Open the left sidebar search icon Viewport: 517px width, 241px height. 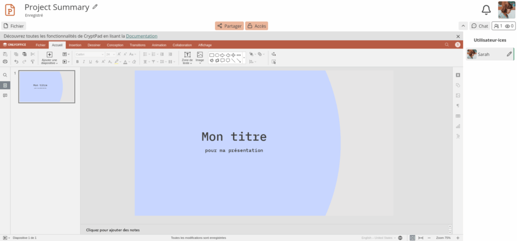[x=5, y=75]
